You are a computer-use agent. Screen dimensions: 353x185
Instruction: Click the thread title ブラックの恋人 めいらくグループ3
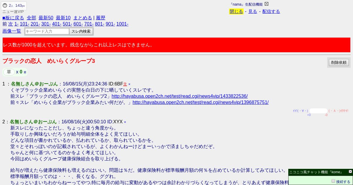click(49, 61)
